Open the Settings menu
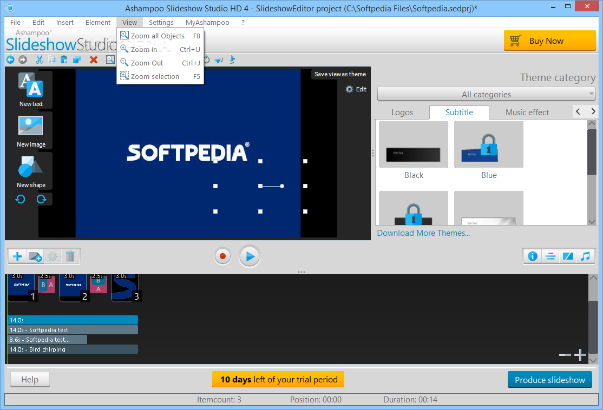The width and height of the screenshot is (603, 410). pos(161,22)
